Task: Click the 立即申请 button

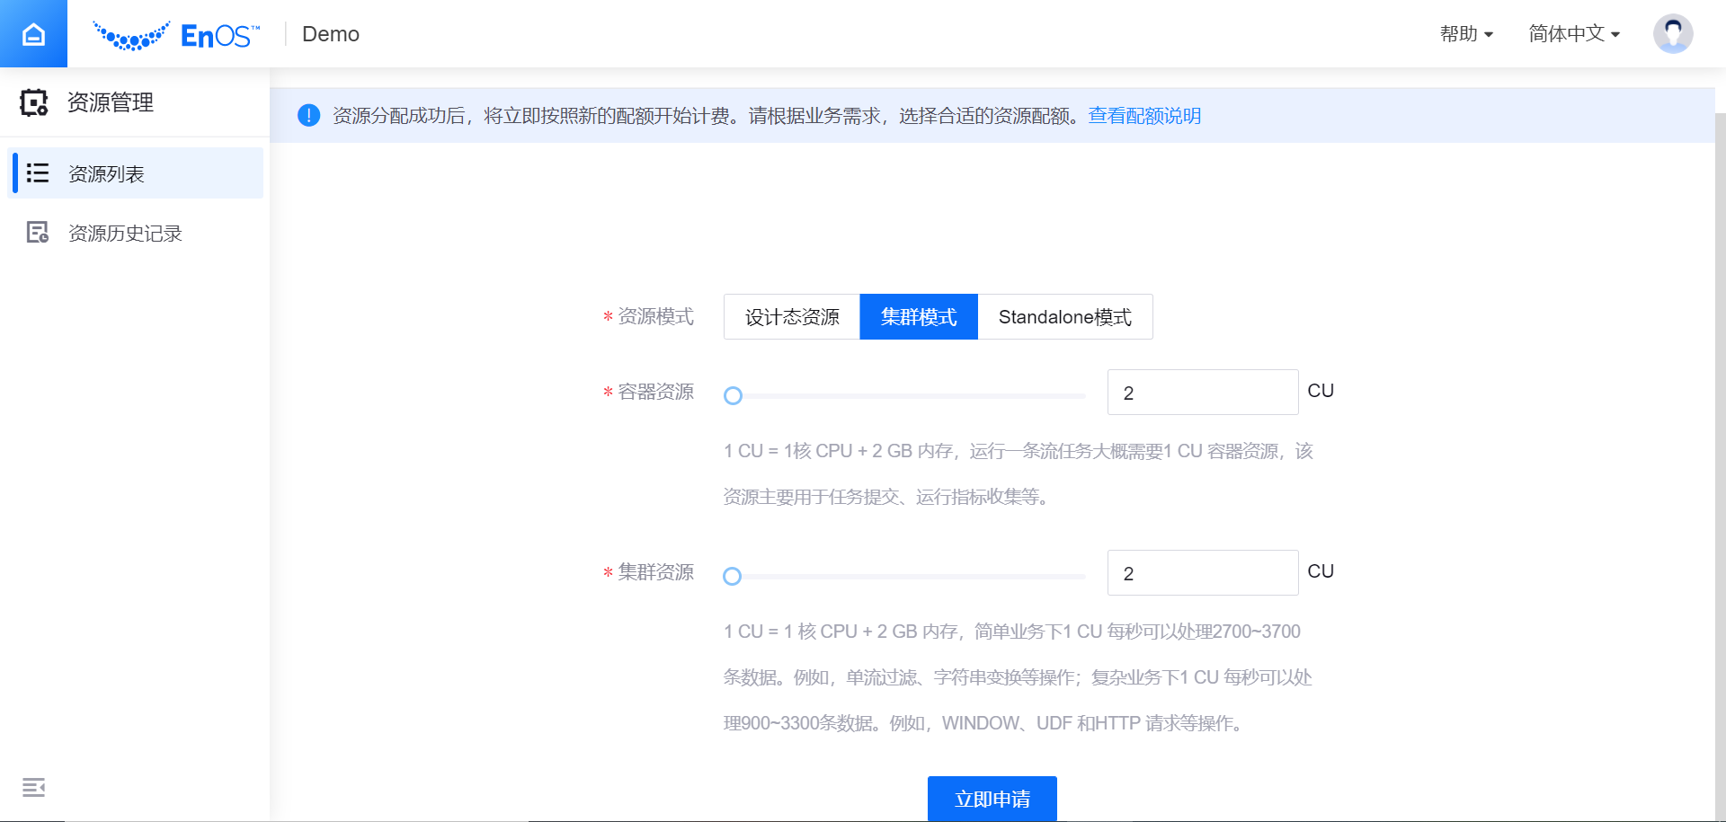Action: pyautogui.click(x=992, y=799)
